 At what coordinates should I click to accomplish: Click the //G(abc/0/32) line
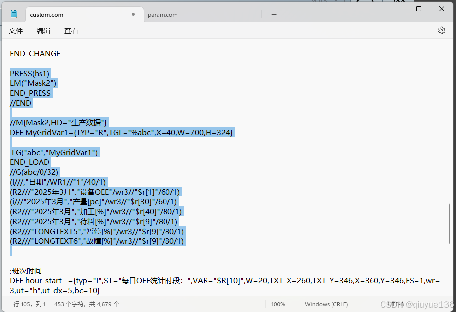click(x=34, y=172)
